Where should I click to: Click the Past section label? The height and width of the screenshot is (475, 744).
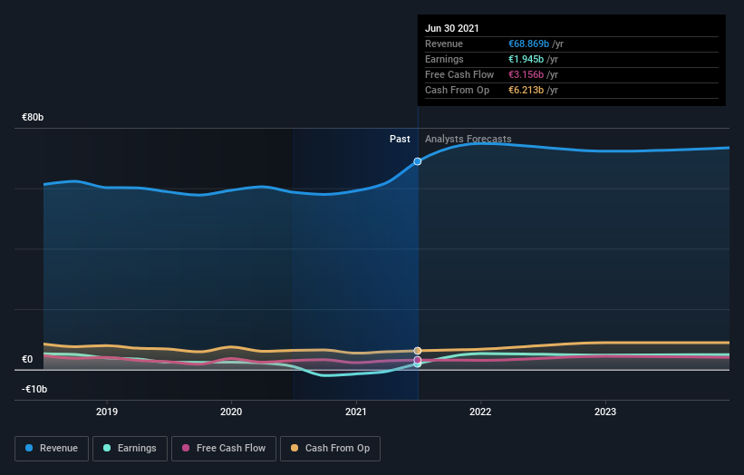tap(400, 139)
